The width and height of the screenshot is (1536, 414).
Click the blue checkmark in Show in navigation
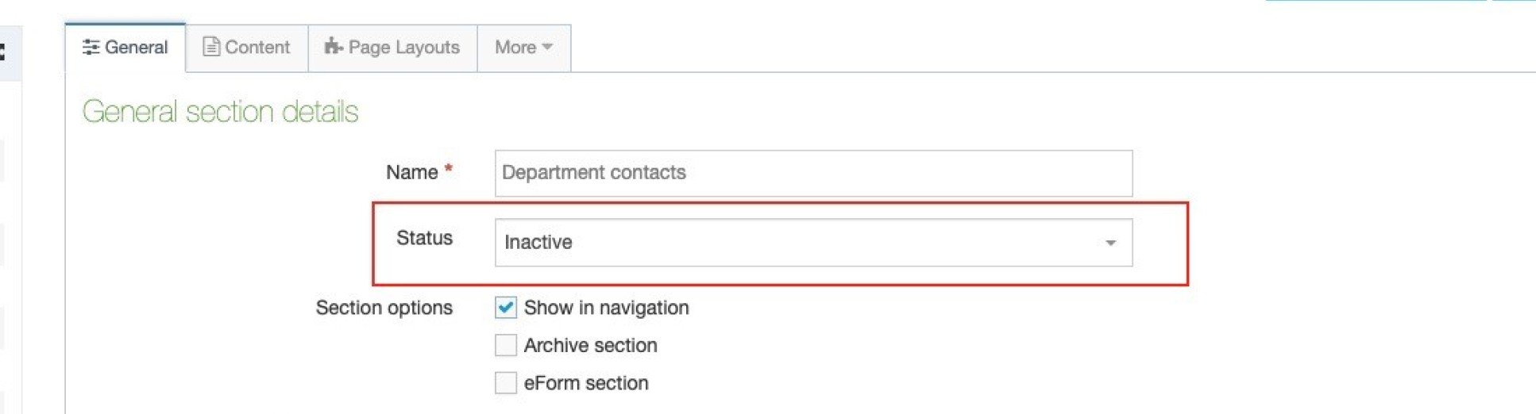point(506,308)
